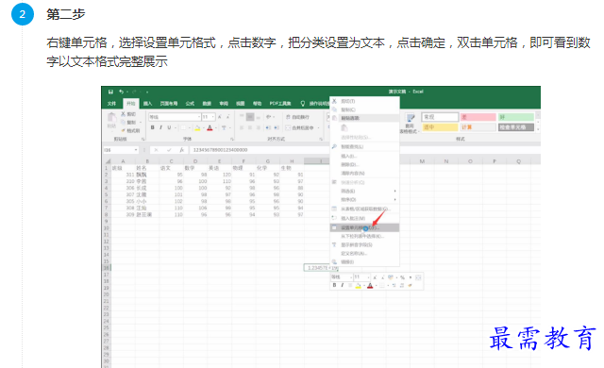Click the 套用表格格式 (Format as Table) icon
This screenshot has width=604, height=368.
pos(411,124)
